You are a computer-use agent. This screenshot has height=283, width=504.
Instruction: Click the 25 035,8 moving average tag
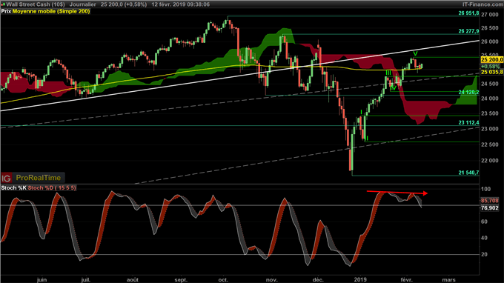click(x=492, y=72)
